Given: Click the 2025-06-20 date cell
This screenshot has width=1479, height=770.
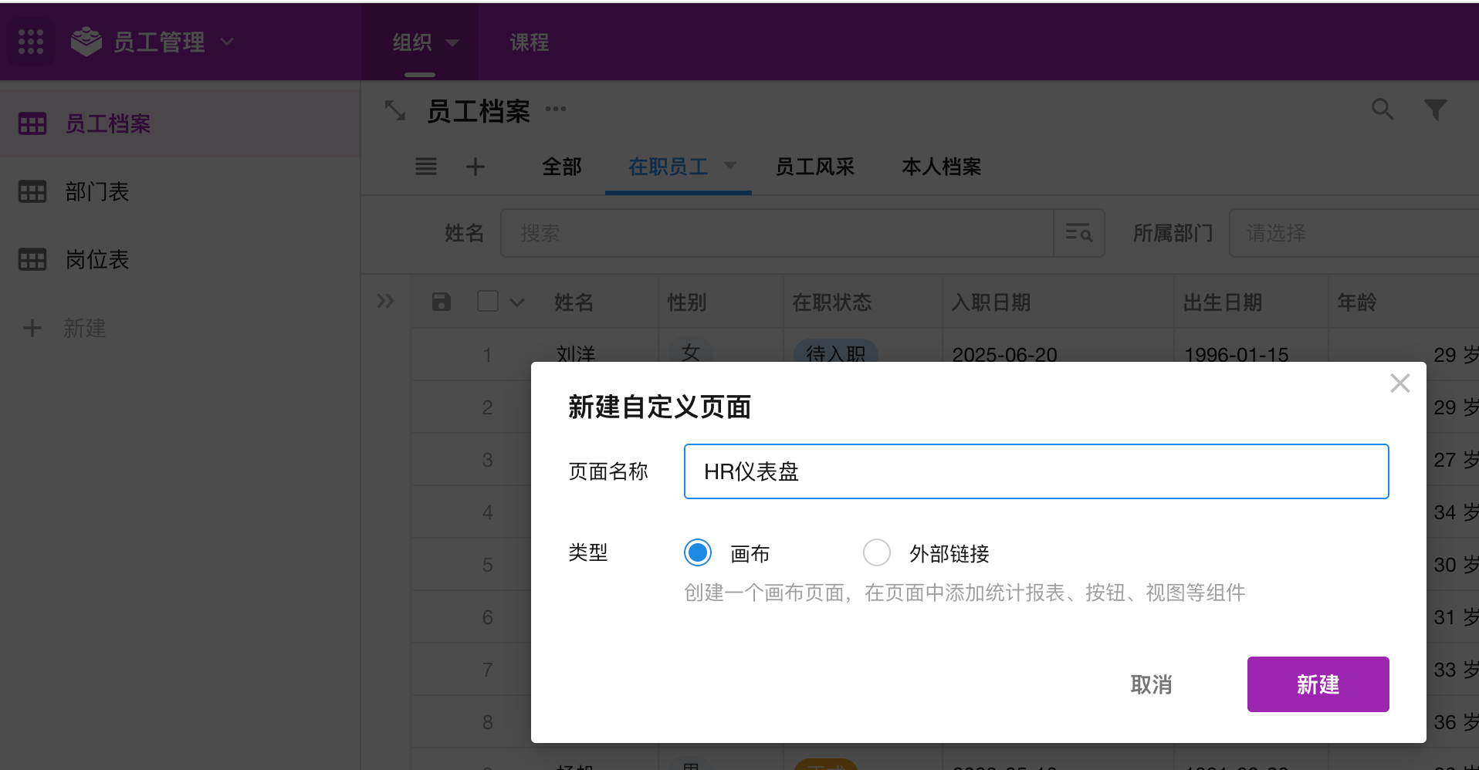Looking at the screenshot, I should point(1005,355).
